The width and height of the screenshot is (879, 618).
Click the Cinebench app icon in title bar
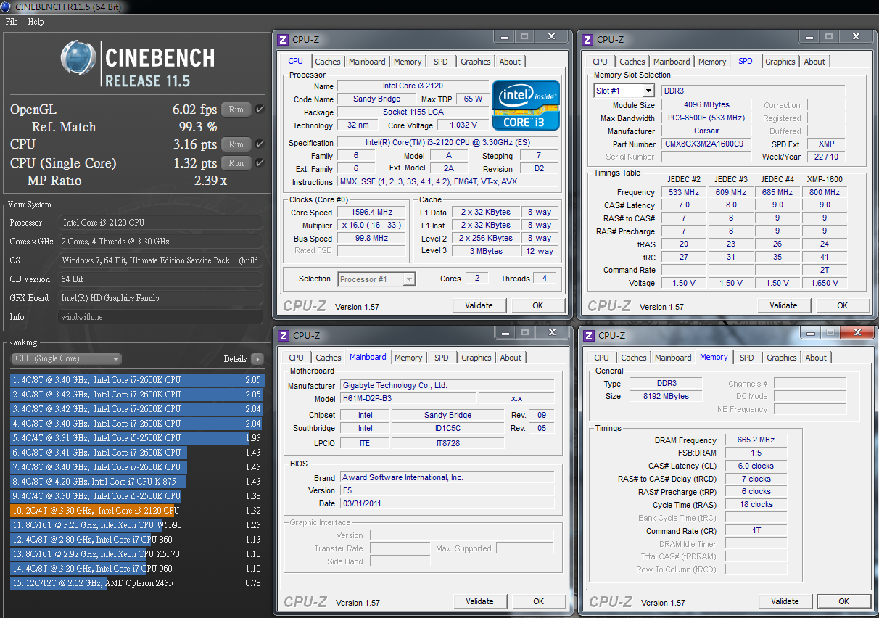[x=7, y=7]
